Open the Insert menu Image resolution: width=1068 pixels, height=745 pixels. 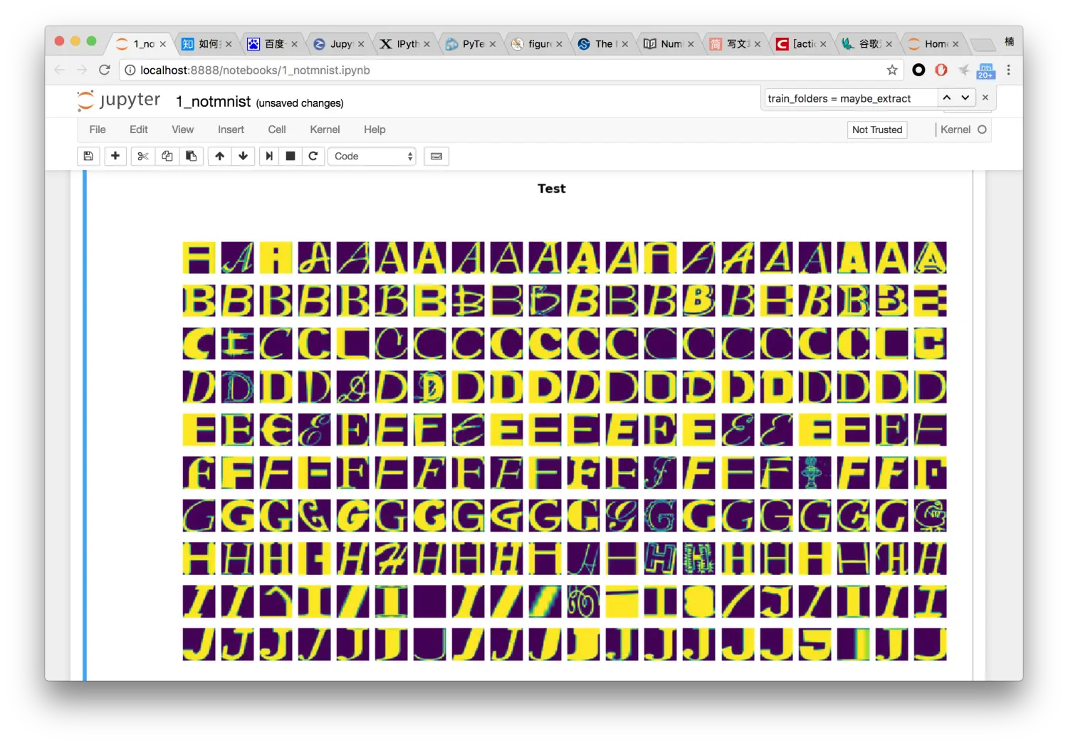click(231, 130)
